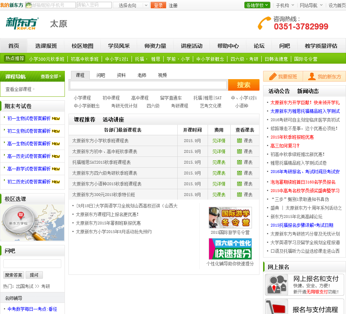Open 太原新东方课程网上报名更优惠! news
The width and height of the screenshot is (346, 314).
pos(107,214)
